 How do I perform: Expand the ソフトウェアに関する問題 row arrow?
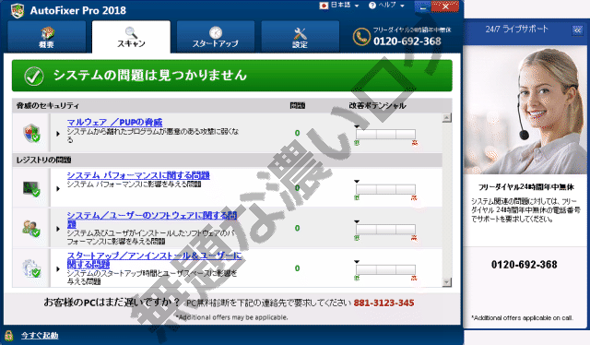coord(58,229)
